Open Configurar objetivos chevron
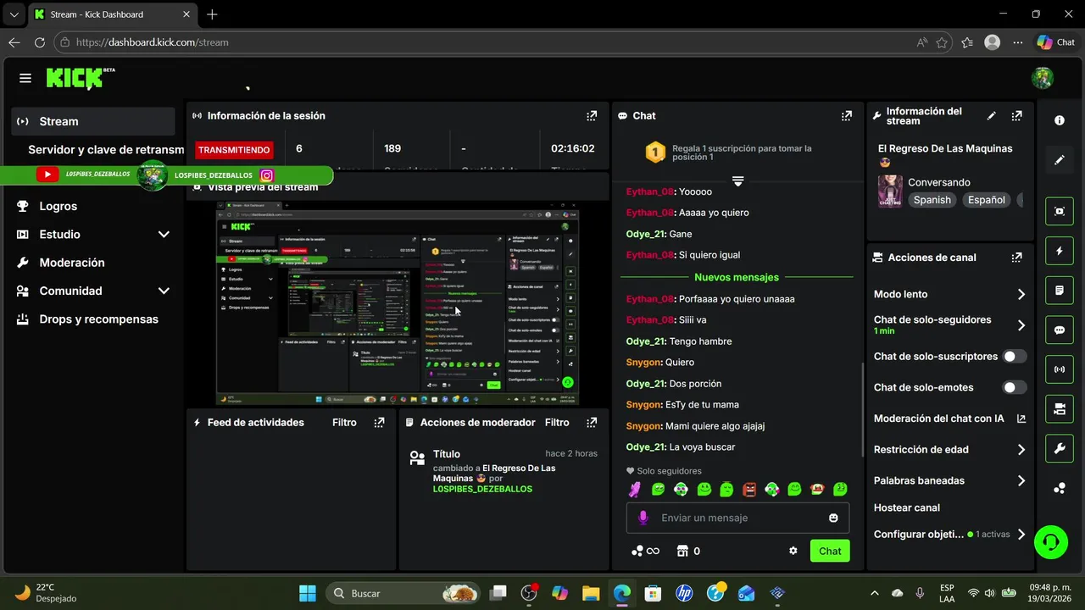This screenshot has height=610, width=1085. (1021, 535)
